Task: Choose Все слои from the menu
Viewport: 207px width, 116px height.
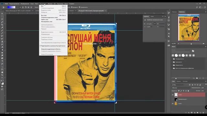Action: point(53,15)
